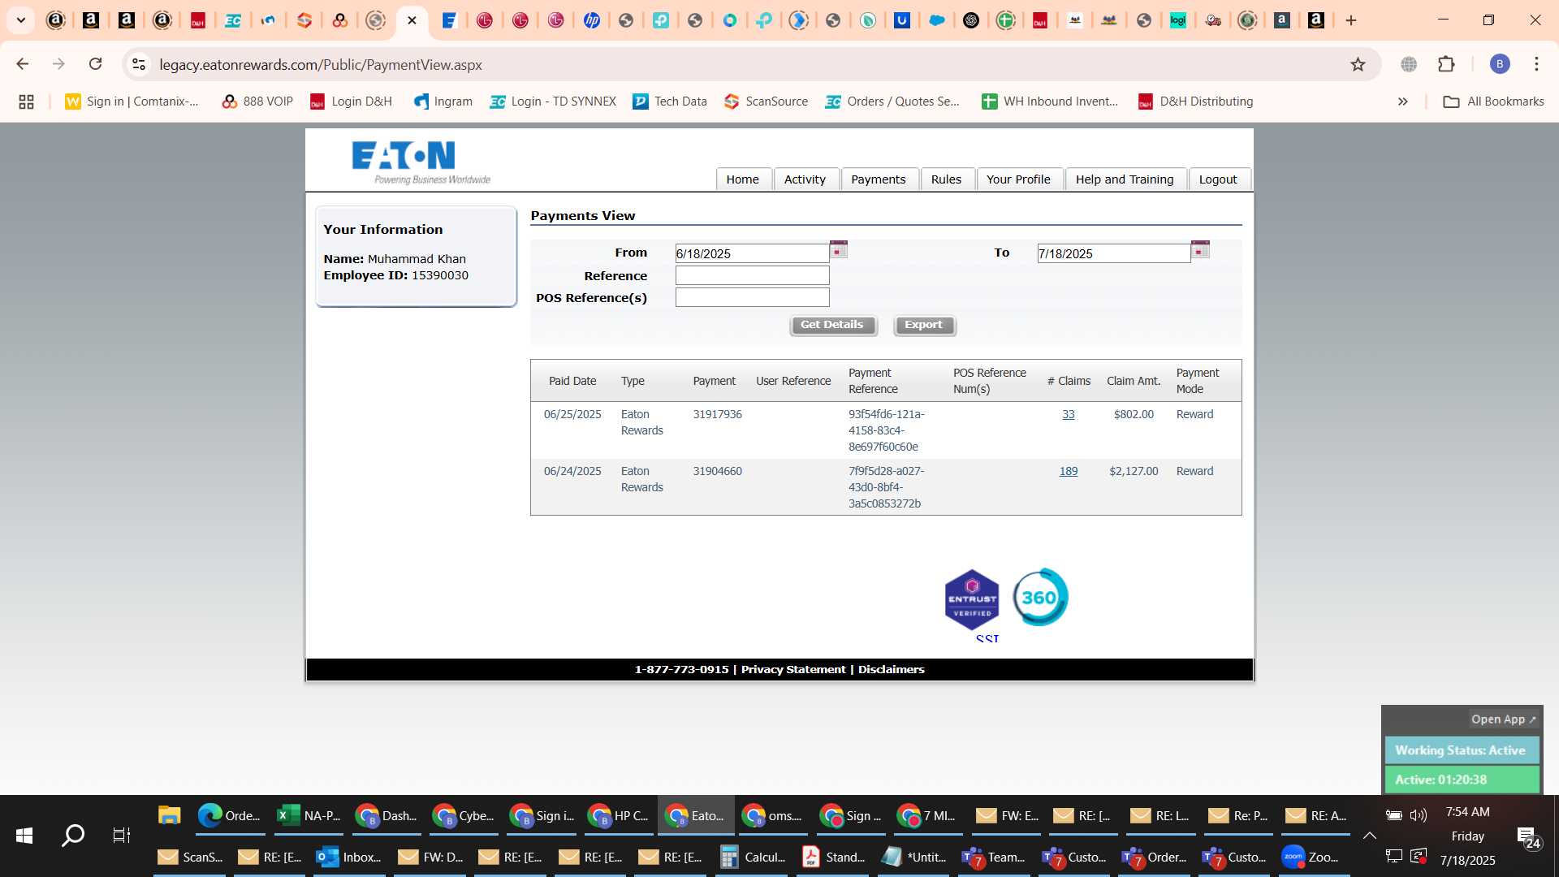Viewport: 1559px width, 877px height.
Task: Open a new browser tab
Action: tap(1351, 20)
